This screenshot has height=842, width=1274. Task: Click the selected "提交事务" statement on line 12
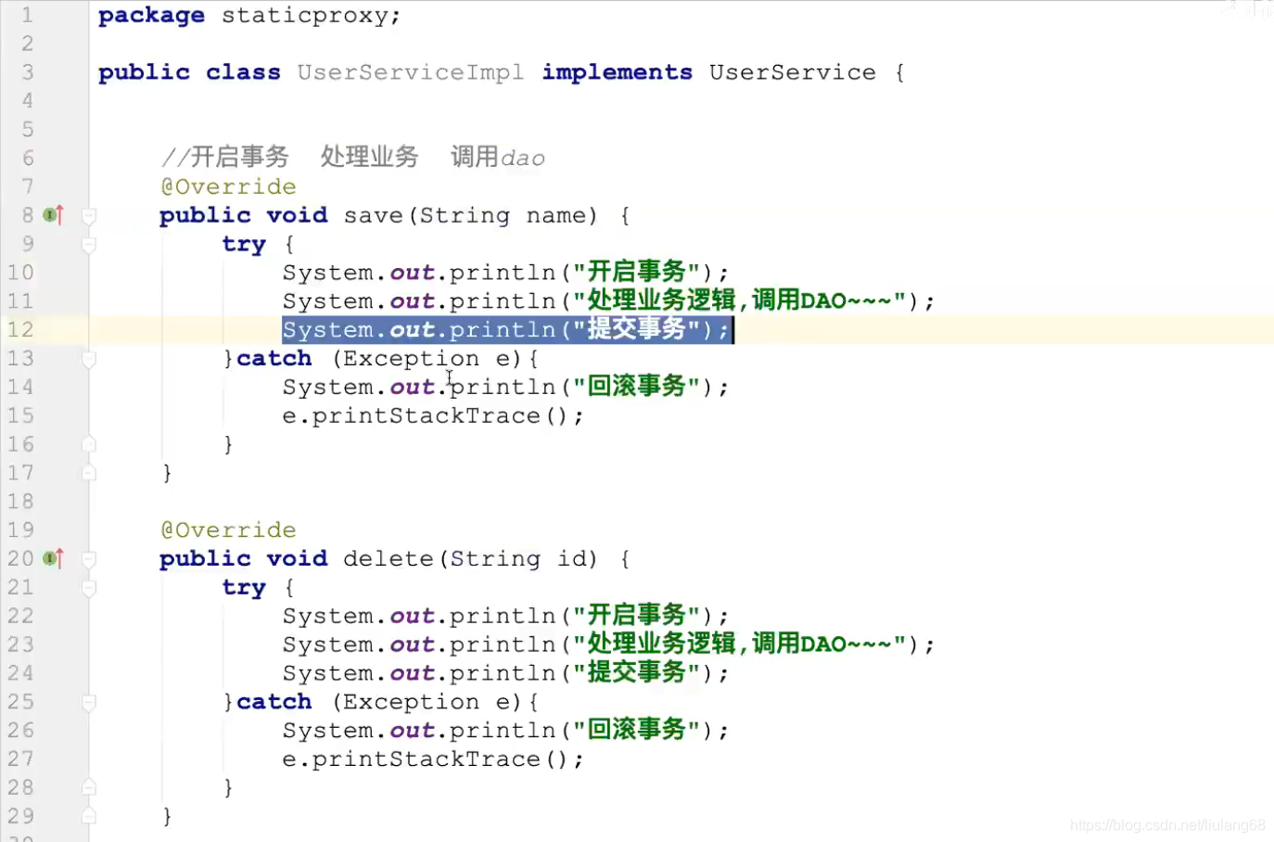(x=507, y=329)
